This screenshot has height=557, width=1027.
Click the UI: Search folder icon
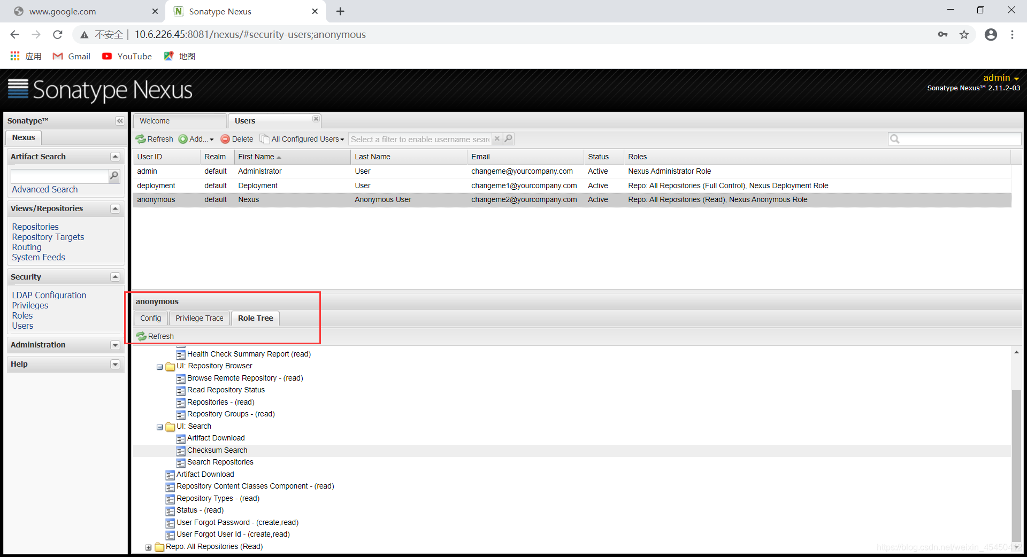170,427
